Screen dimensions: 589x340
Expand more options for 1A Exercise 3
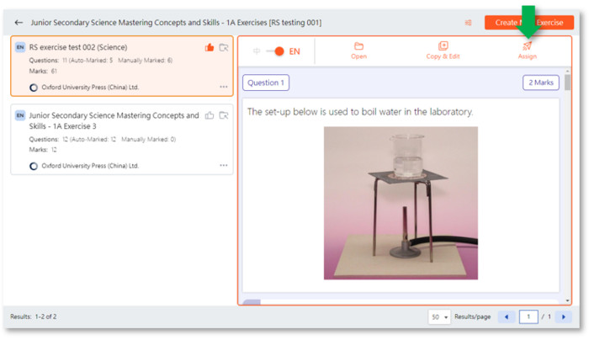[224, 165]
